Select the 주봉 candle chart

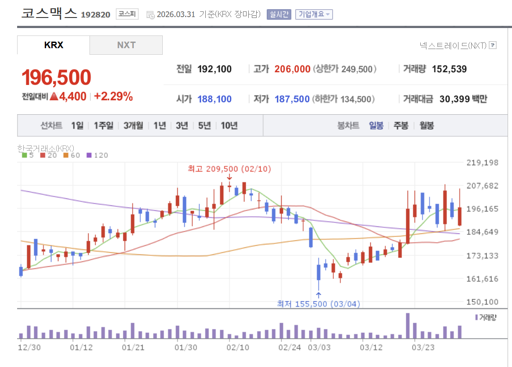[x=401, y=126]
